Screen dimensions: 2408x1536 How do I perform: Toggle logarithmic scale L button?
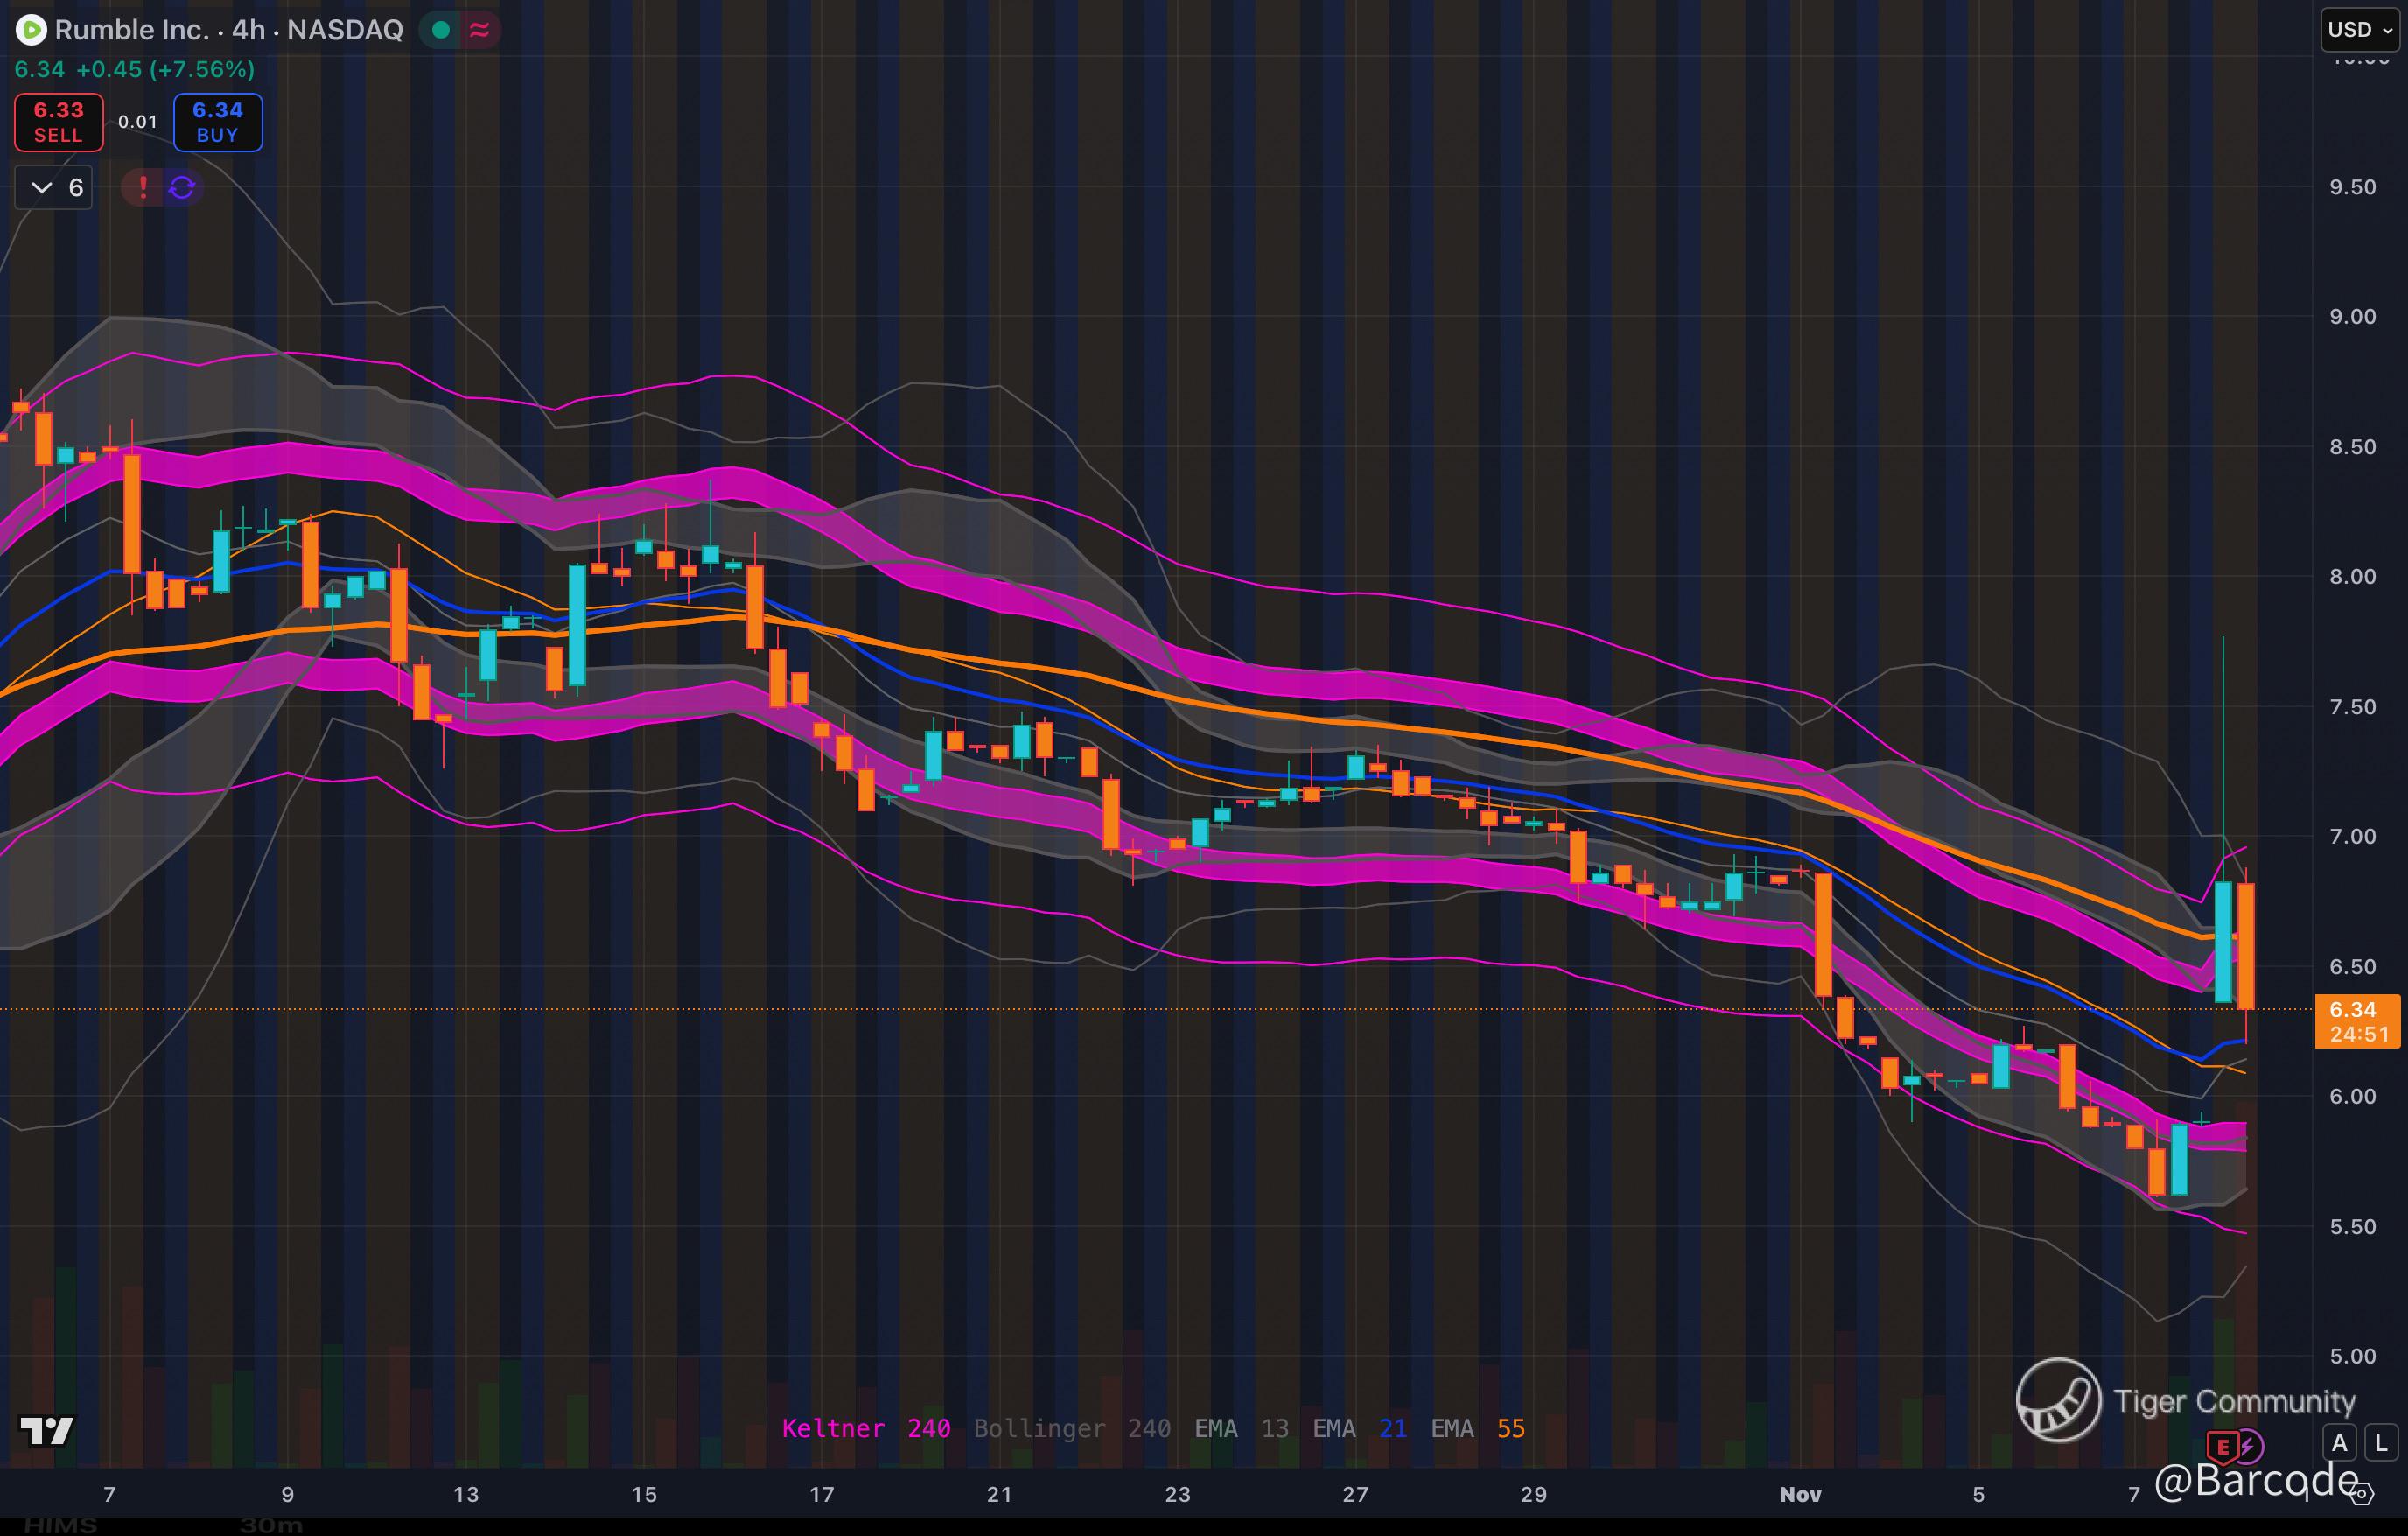coord(2380,1443)
